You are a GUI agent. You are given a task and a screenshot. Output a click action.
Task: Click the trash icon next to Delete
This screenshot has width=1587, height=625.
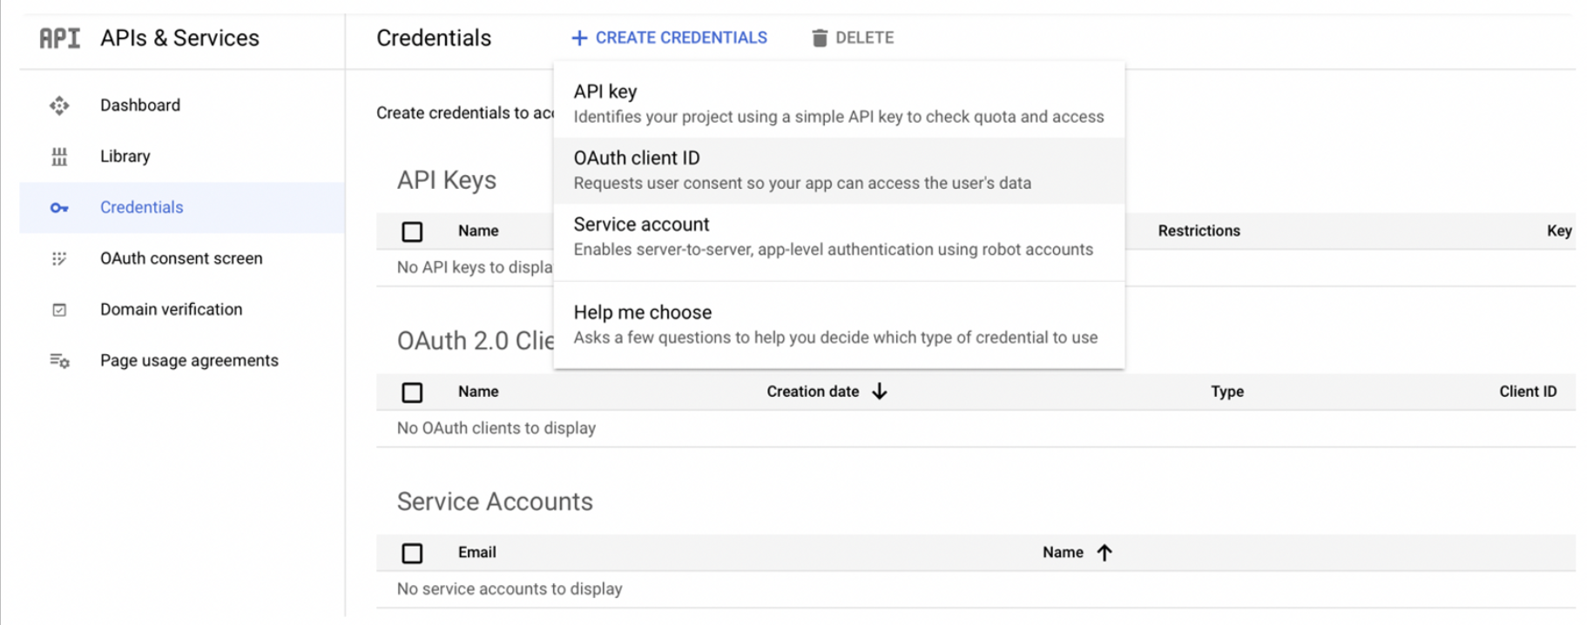[x=820, y=38]
